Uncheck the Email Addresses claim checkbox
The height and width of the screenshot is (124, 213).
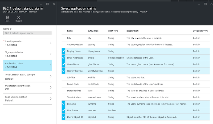pos(63,58)
